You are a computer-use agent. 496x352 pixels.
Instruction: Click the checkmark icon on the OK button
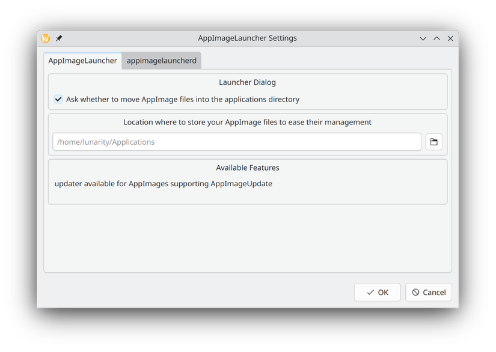click(x=369, y=292)
